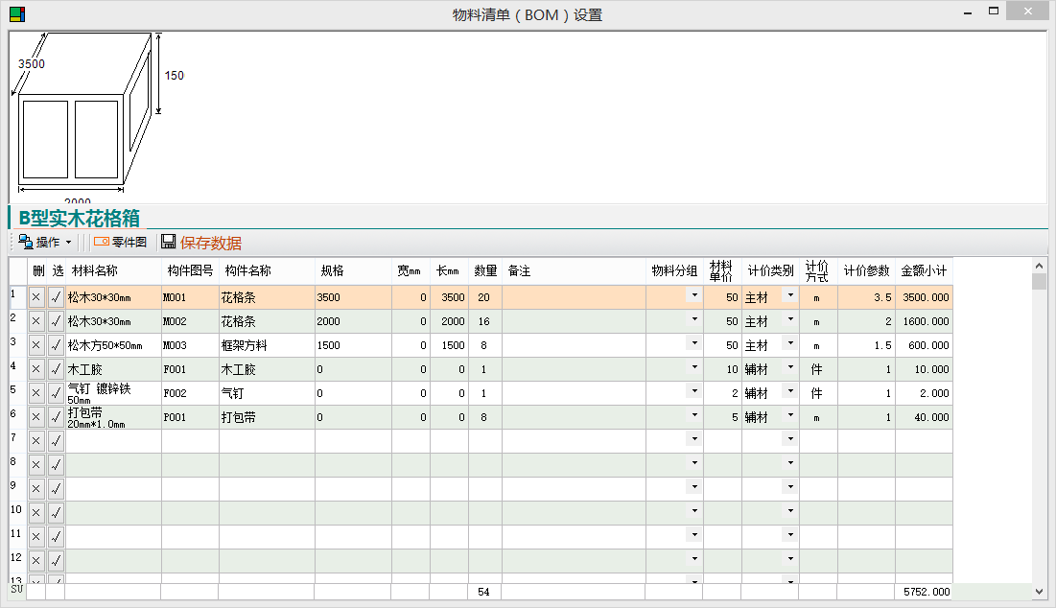The image size is (1056, 608).
Task: Click the delete X icon on row 4
Action: 36,369
